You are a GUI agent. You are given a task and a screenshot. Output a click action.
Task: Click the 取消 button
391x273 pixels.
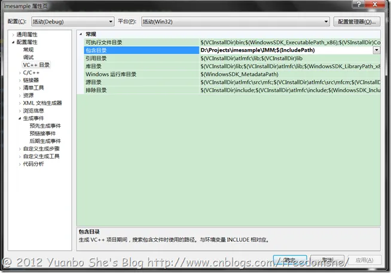point(328,260)
